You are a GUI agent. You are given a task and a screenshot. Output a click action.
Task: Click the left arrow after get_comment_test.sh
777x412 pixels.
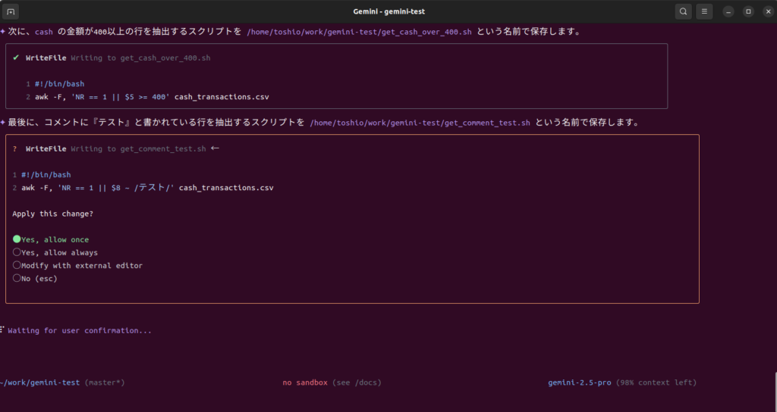click(215, 148)
